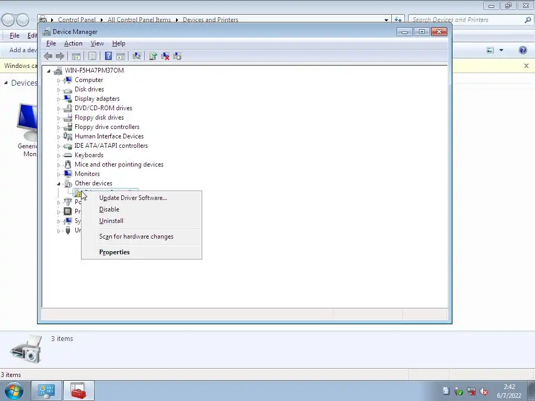Select the Keyboards tree item
Screen dimensions: 535x401
(89, 155)
